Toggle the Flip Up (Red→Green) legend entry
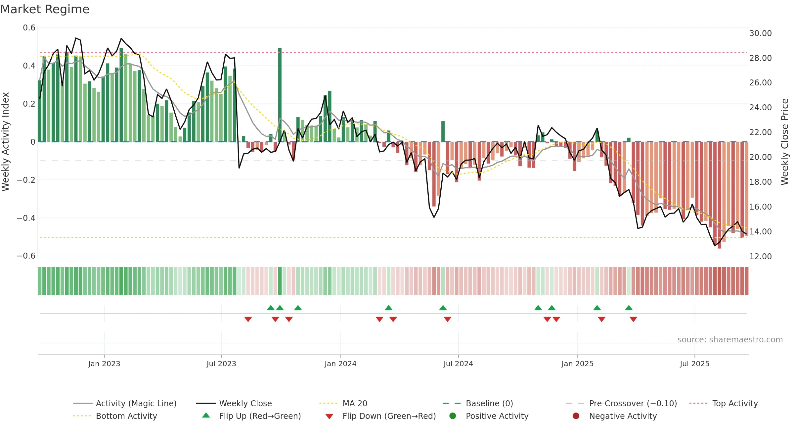This screenshot has width=794, height=447. tap(251, 416)
